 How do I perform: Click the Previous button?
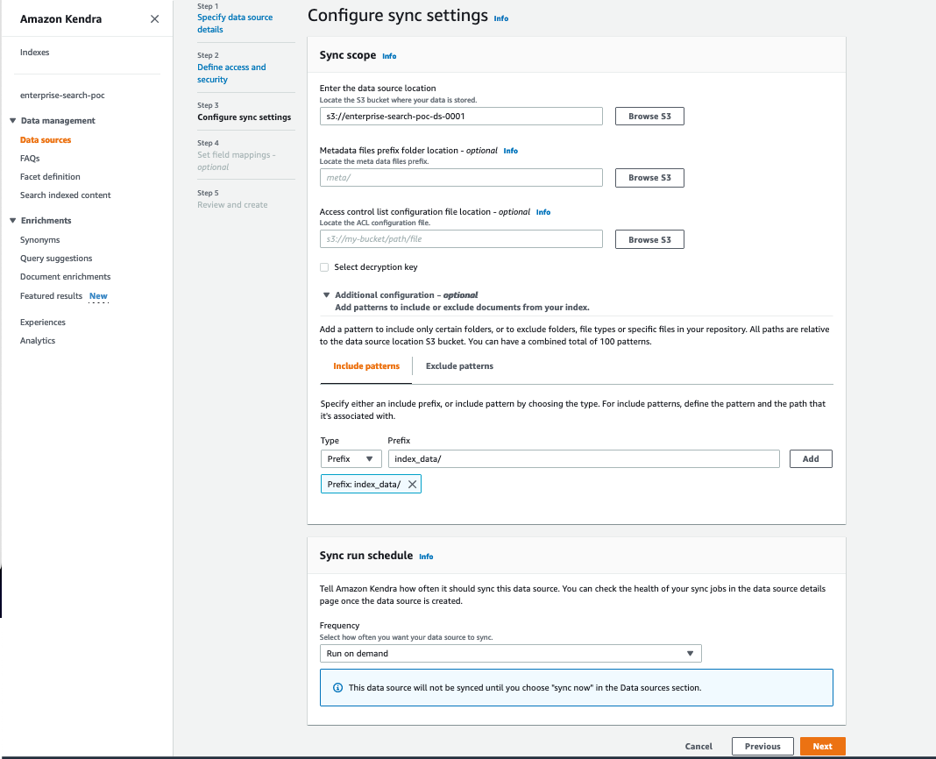pos(762,747)
